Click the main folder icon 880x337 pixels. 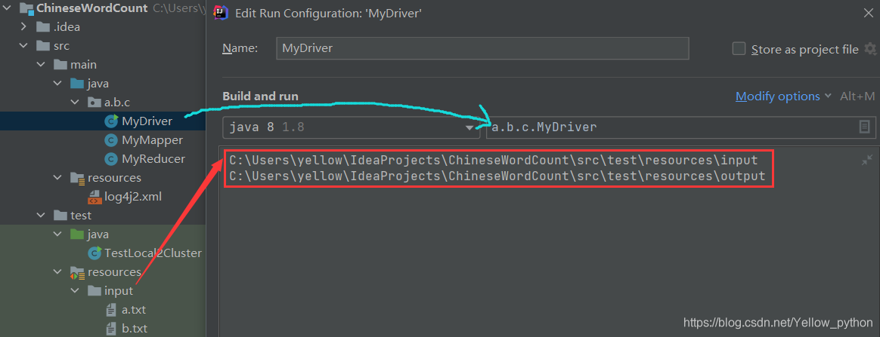60,64
